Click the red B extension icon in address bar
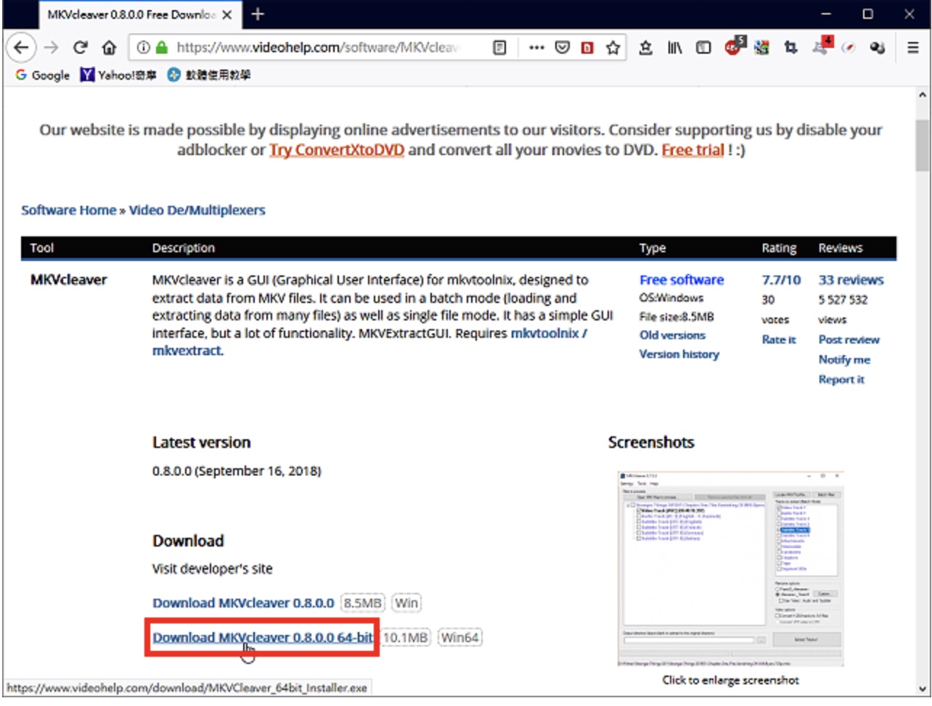932x706 pixels. (x=587, y=48)
